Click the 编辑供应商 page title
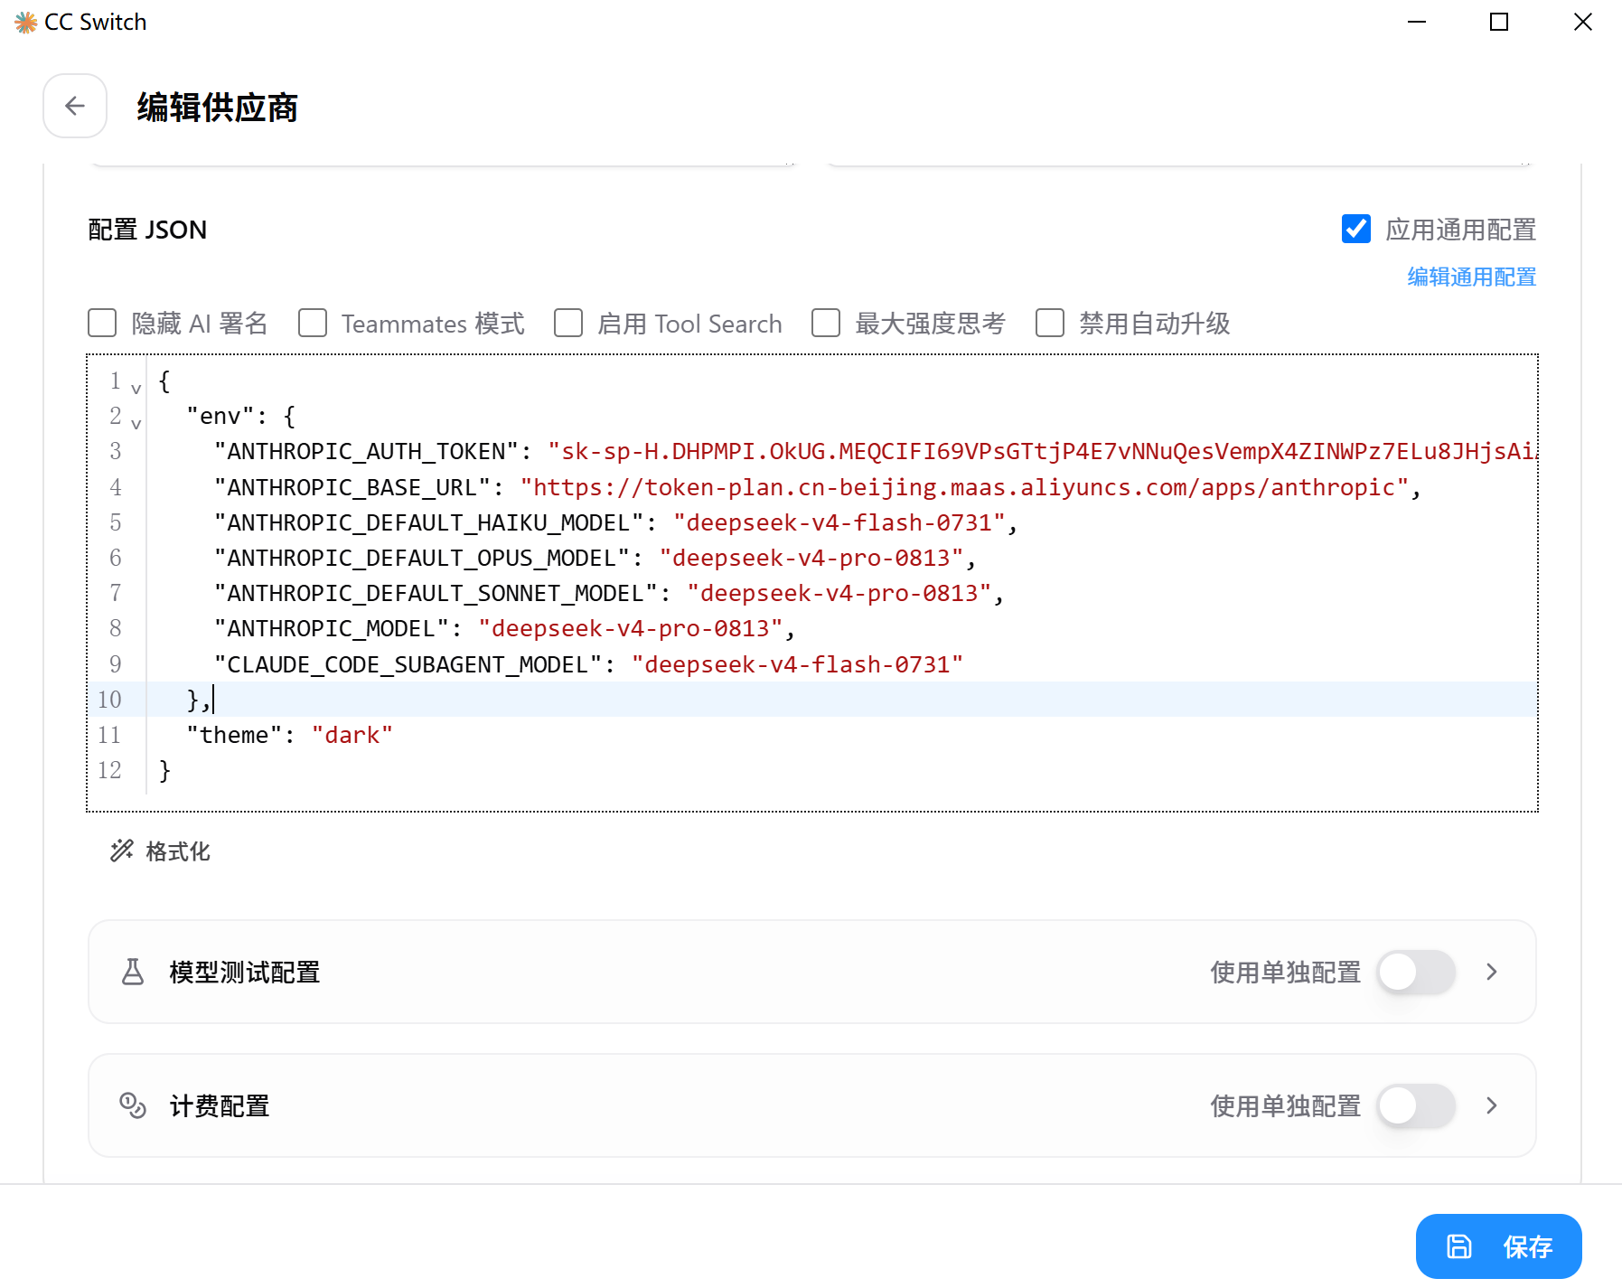Image resolution: width=1622 pixels, height=1288 pixels. (218, 107)
